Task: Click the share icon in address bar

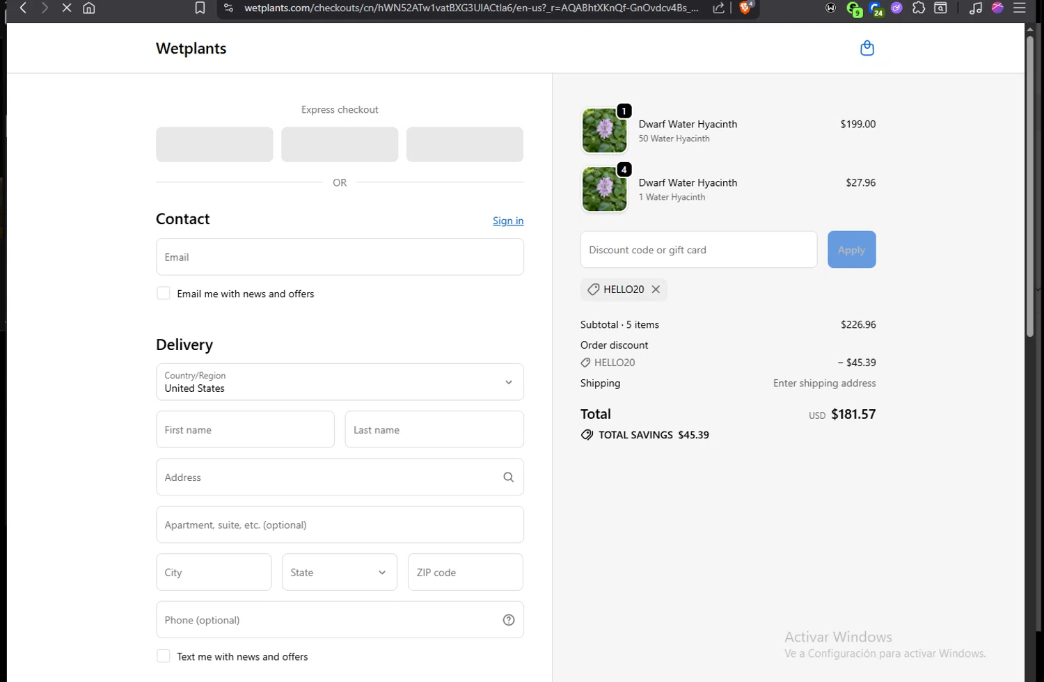Action: pos(718,8)
